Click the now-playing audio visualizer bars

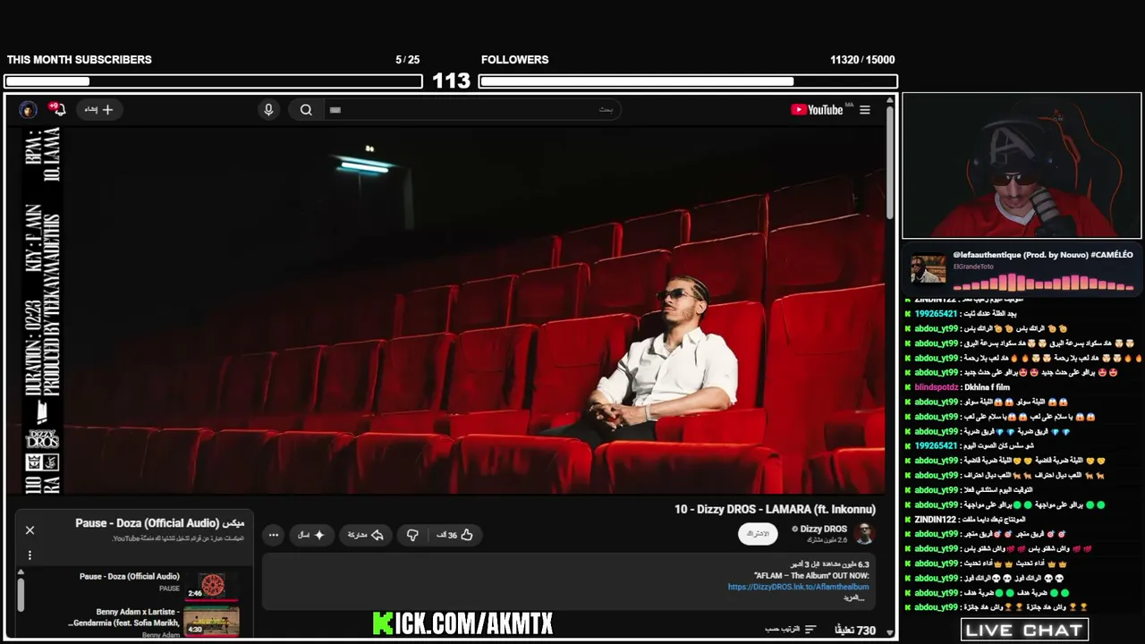point(1043,282)
